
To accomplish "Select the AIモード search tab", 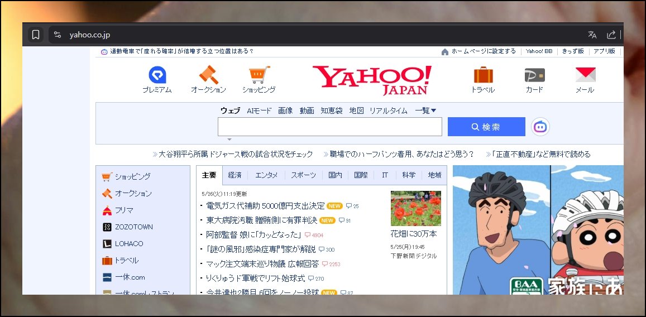I will (x=259, y=111).
